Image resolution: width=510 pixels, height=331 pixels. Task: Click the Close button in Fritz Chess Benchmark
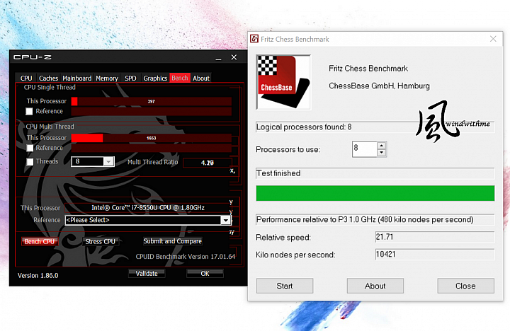465,286
